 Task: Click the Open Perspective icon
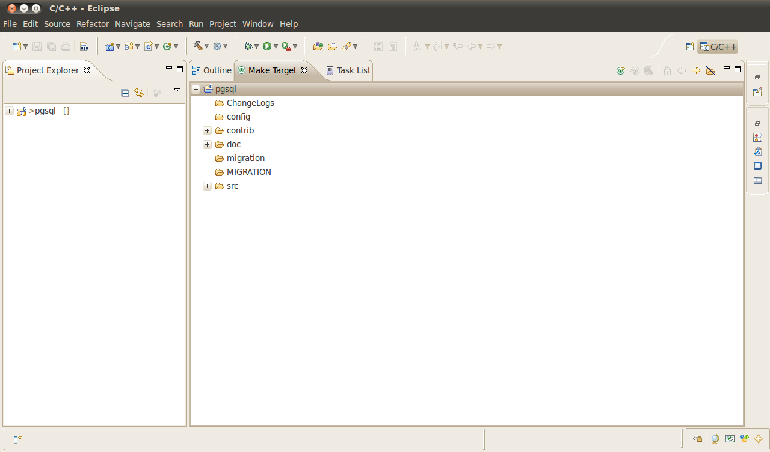(x=690, y=47)
